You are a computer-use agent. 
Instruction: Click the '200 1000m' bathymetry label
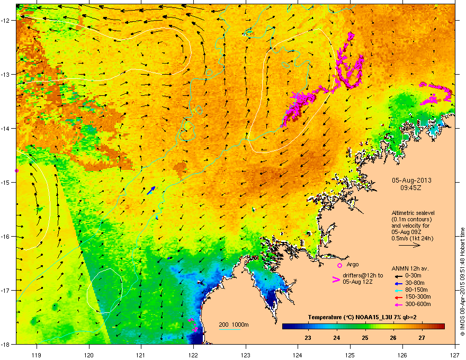234,325
